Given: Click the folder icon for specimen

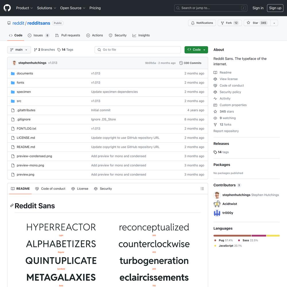Looking at the screenshot, I should [x=13, y=92].
